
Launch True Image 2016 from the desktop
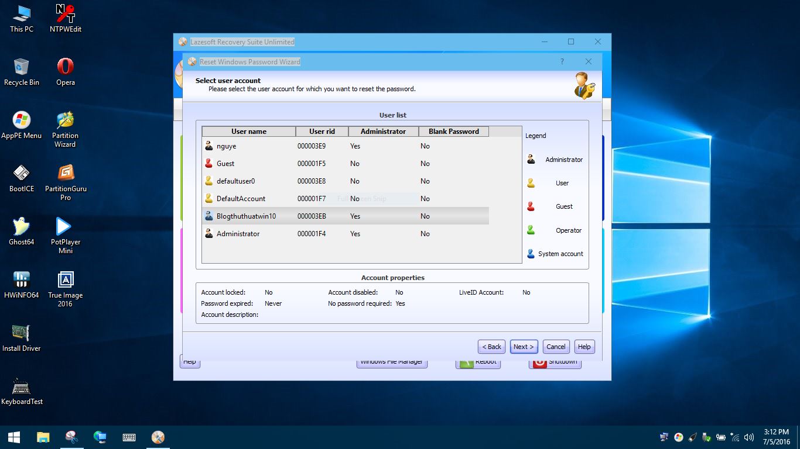[x=66, y=289]
